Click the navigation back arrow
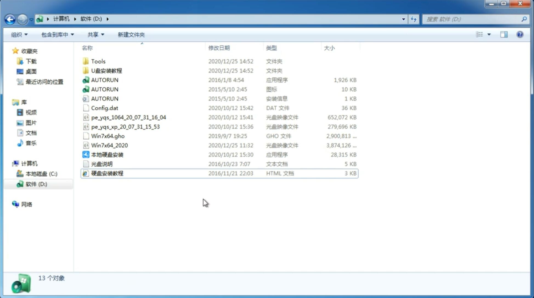 tap(10, 19)
